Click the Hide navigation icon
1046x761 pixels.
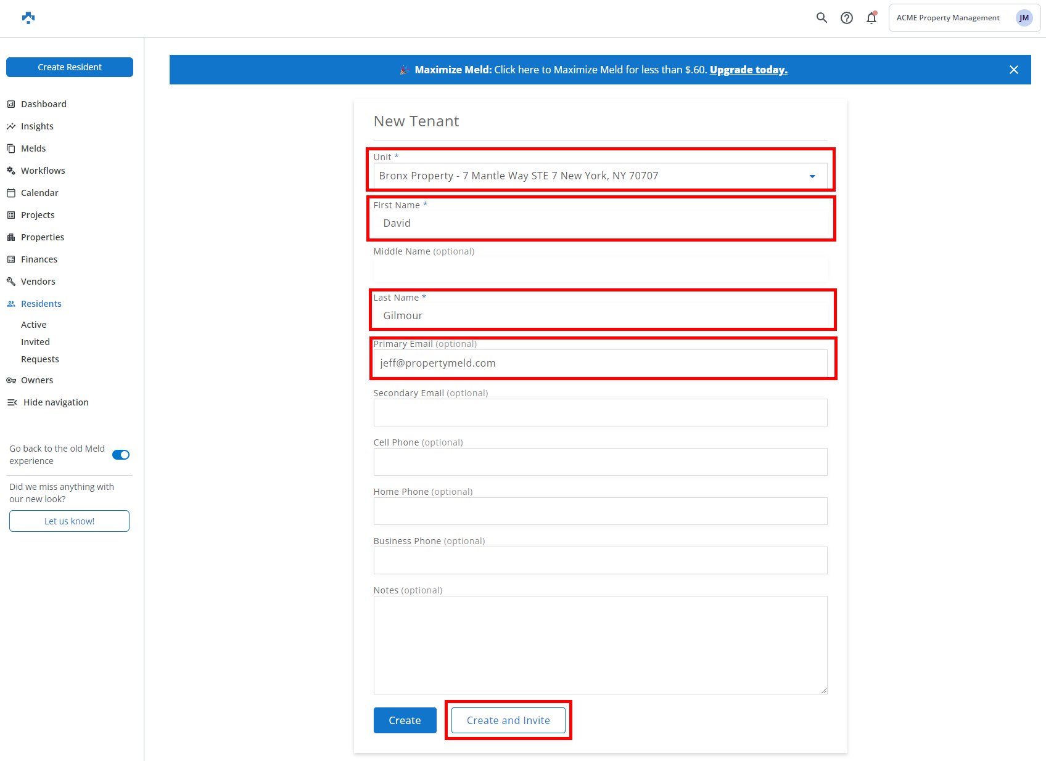click(x=12, y=402)
